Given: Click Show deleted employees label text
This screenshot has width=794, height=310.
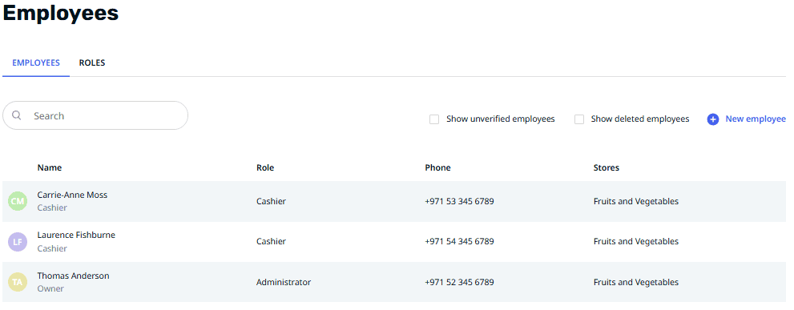Looking at the screenshot, I should pos(640,119).
